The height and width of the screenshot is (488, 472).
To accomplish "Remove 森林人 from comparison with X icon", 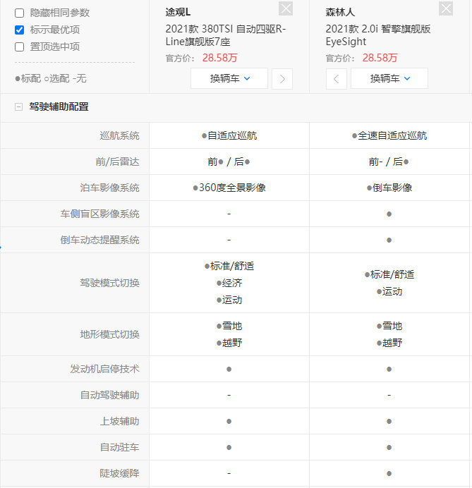I will (445, 8).
